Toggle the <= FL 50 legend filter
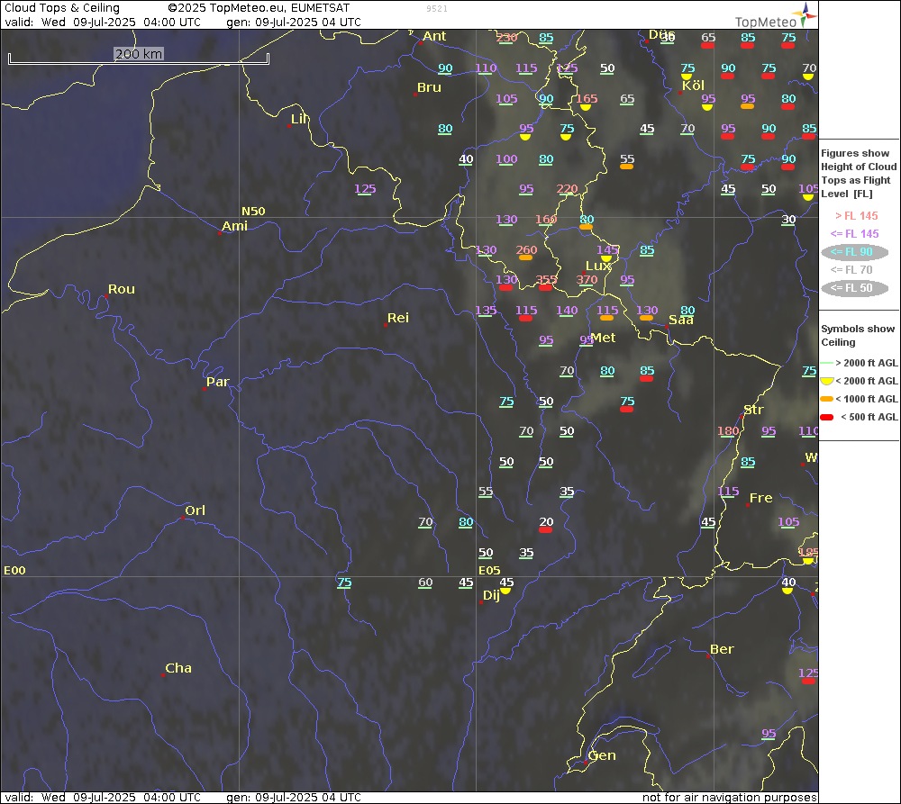The height and width of the screenshot is (804, 901). 855,288
